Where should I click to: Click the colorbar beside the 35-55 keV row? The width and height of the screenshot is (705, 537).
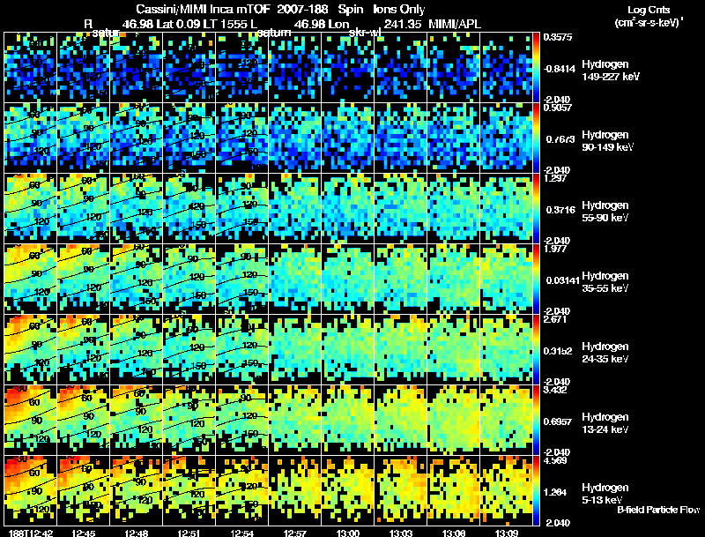tap(536, 279)
